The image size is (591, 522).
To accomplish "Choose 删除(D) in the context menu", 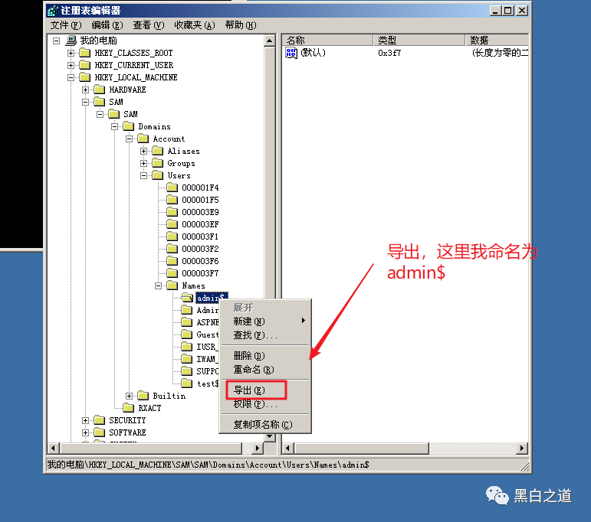I will [265, 356].
